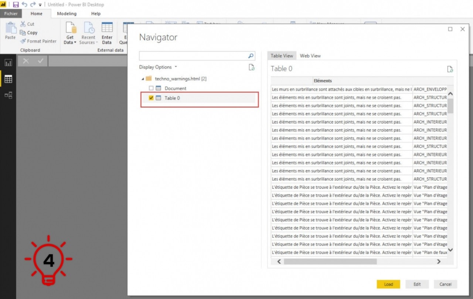The width and height of the screenshot is (473, 299).
Task: Click the Edit button
Action: (417, 284)
